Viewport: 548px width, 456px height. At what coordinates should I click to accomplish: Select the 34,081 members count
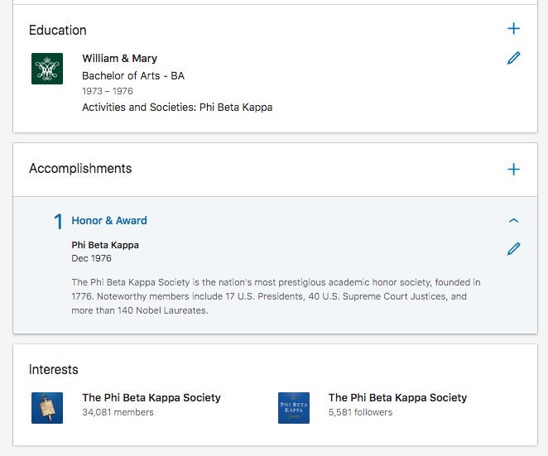[x=118, y=412]
